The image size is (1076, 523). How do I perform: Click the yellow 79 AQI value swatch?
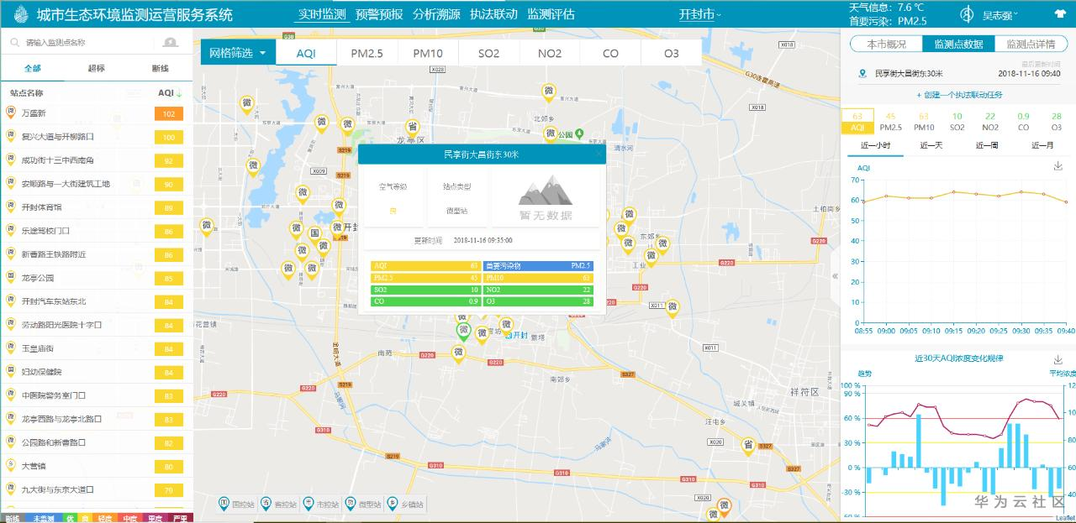pos(169,489)
